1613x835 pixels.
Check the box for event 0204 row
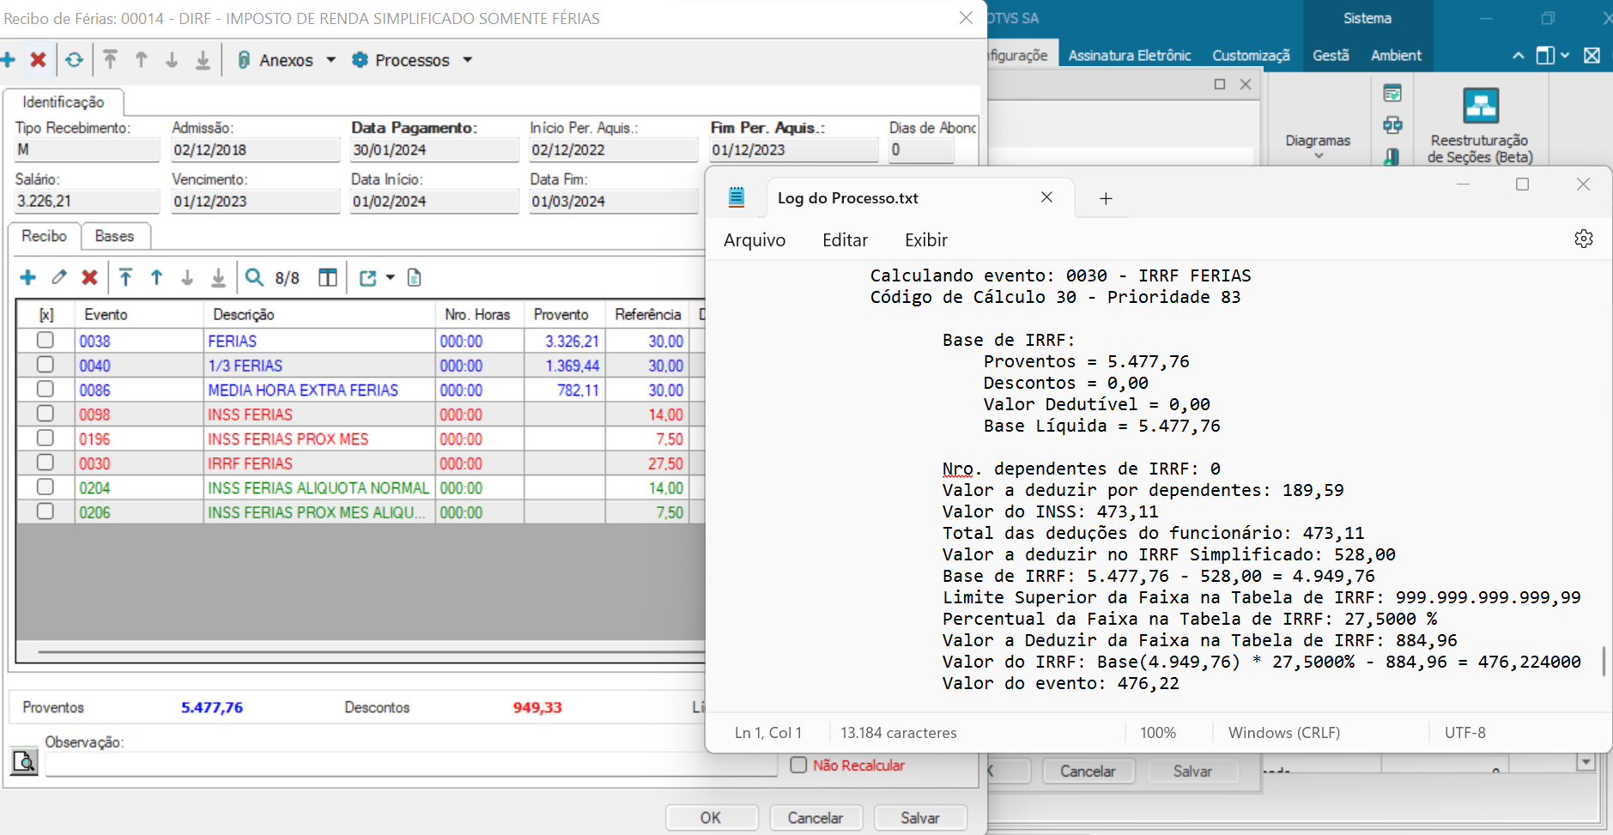coord(45,487)
